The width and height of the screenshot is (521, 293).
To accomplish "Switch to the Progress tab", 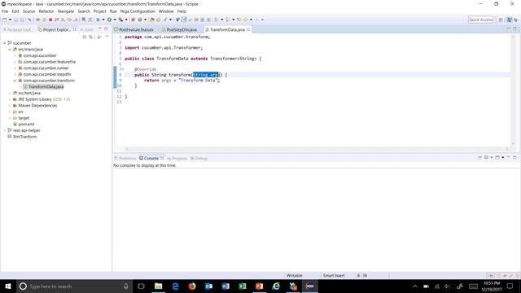I will coord(177,158).
